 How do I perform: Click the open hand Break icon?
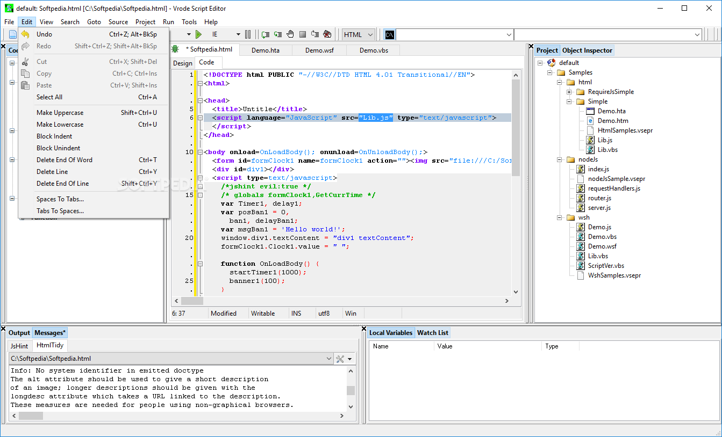(290, 34)
